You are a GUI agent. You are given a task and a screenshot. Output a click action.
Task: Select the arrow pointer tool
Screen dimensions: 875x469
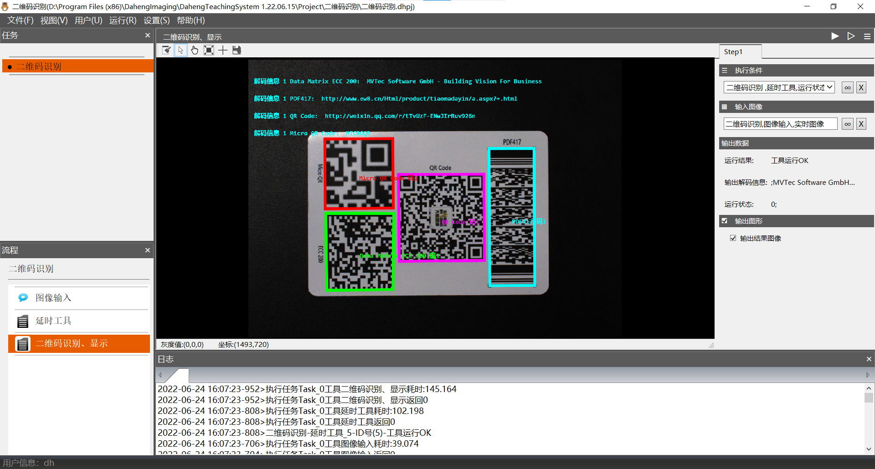coord(181,51)
